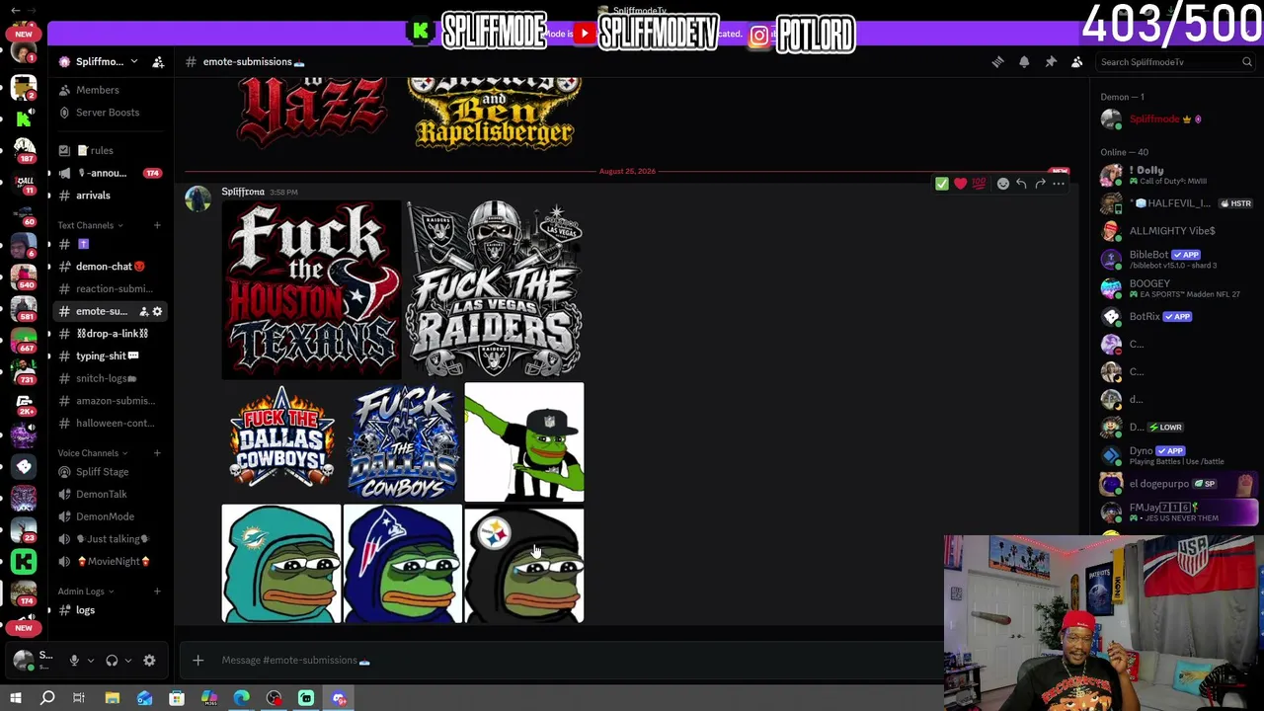Join the MovieNight voice channel
The image size is (1264, 711).
tap(110, 562)
